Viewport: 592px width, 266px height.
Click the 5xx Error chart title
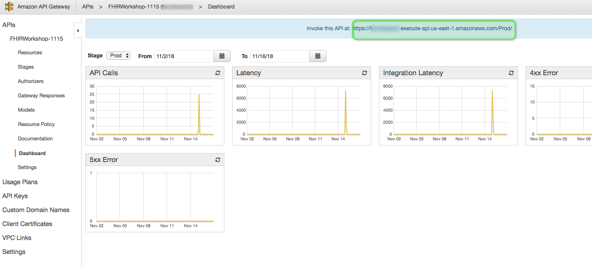point(104,160)
